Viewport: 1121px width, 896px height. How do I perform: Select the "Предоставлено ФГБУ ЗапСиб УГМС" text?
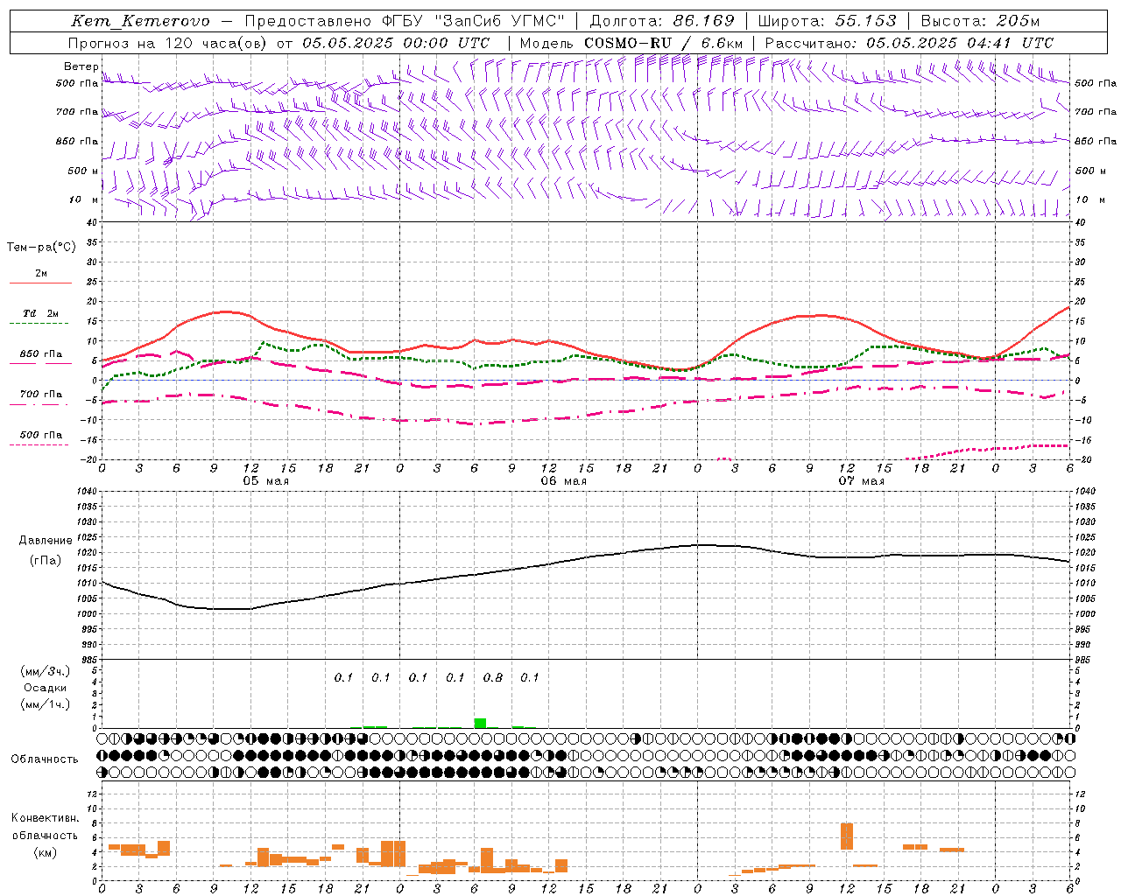click(405, 21)
